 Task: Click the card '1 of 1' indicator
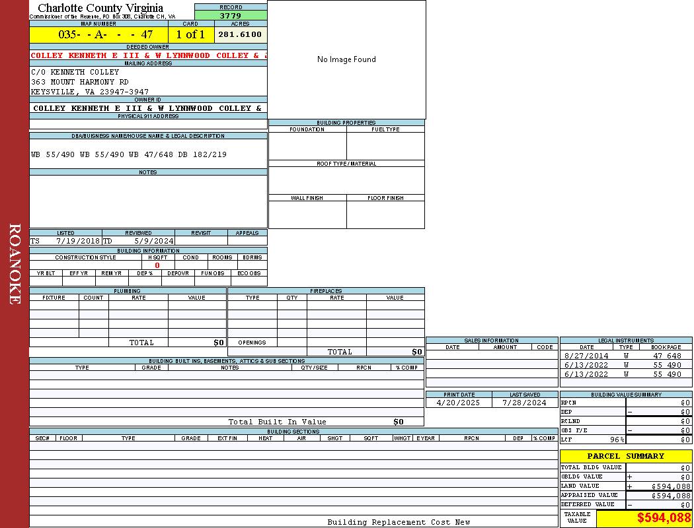[x=190, y=34]
